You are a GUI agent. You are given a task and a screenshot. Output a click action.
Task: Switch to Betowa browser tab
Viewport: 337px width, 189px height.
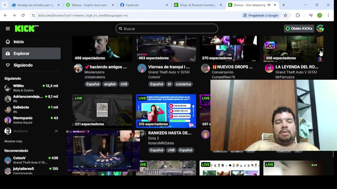coord(90,5)
